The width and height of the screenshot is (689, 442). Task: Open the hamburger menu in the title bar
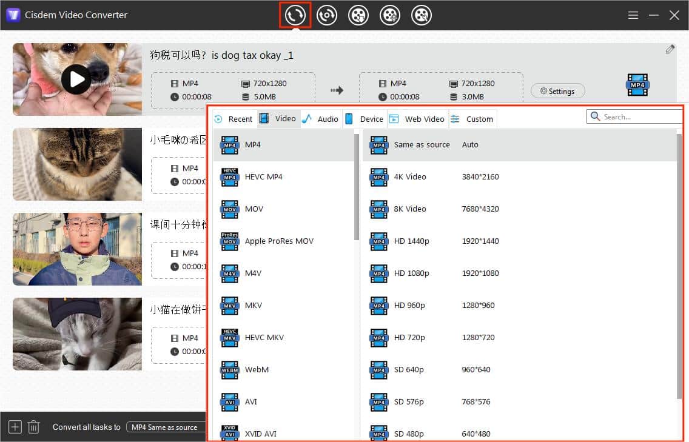click(x=633, y=15)
